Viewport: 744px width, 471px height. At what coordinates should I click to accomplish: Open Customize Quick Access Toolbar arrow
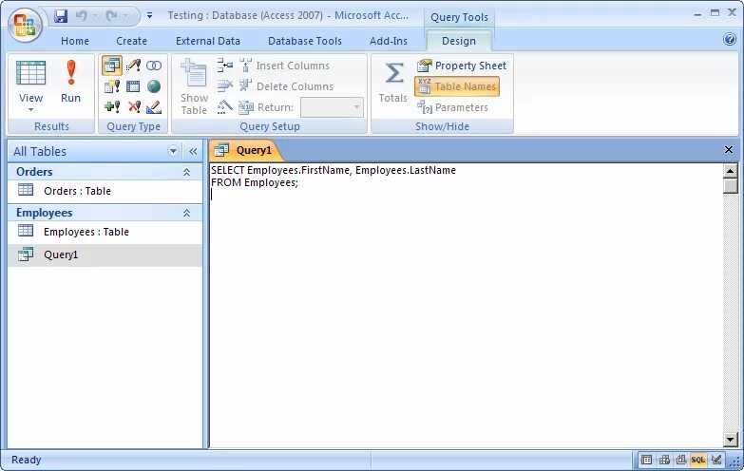[x=149, y=16]
